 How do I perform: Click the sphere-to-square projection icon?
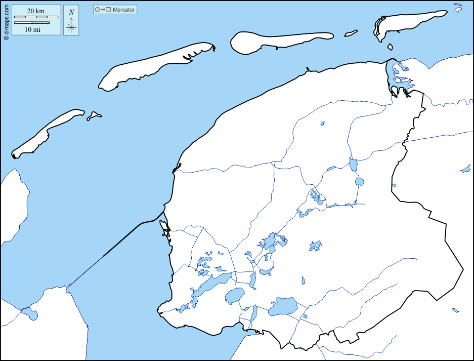point(103,10)
